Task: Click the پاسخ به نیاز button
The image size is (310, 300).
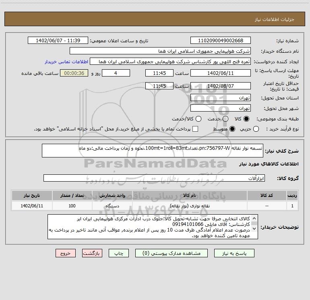Action: point(234,253)
